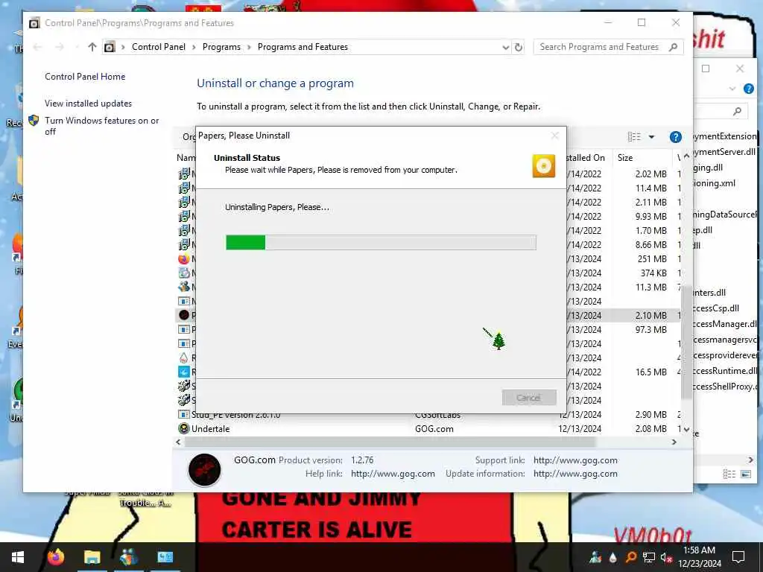Image resolution: width=763 pixels, height=572 pixels.
Task: Click the Update information gog.com URL
Action: coord(575,474)
